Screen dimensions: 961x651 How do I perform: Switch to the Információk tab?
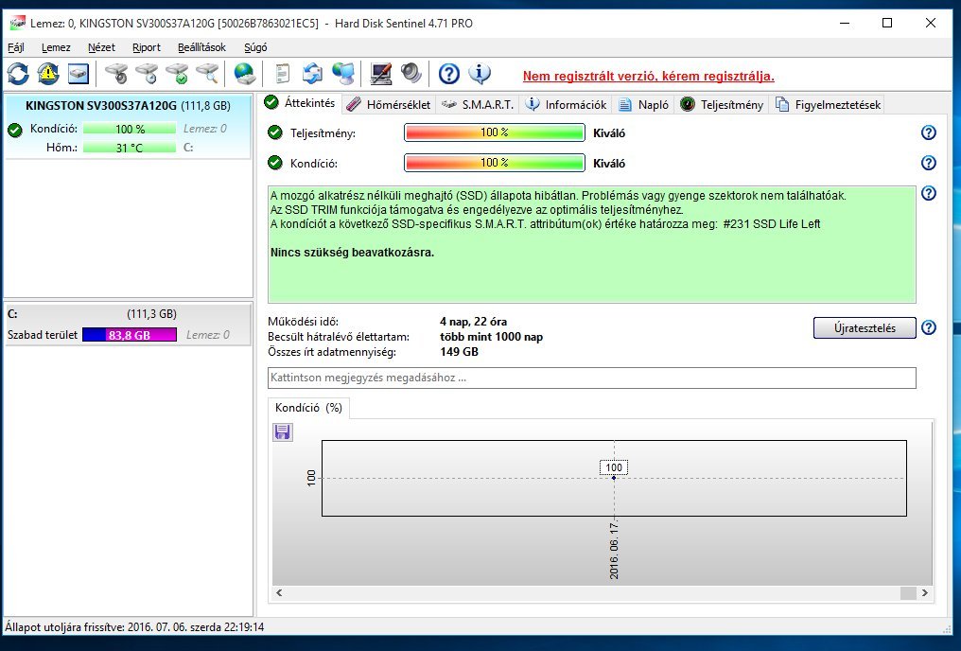tap(566, 105)
